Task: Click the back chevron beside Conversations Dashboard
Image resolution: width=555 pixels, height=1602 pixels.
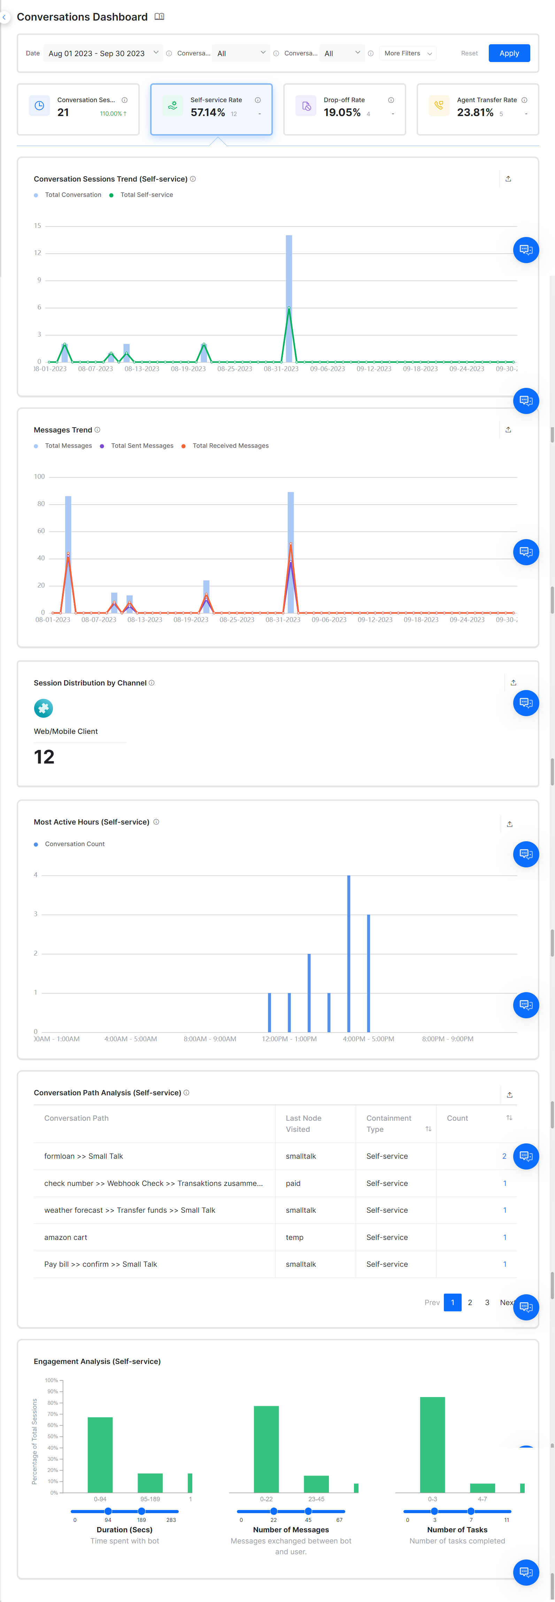Action: tap(4, 17)
